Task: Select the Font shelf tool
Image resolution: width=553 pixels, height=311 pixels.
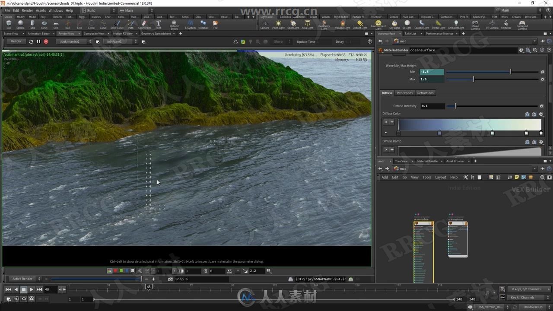Action: pos(159,25)
